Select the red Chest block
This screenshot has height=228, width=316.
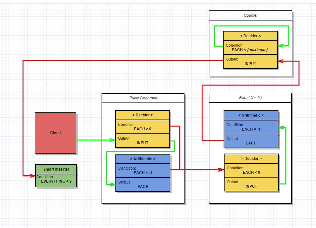click(56, 132)
